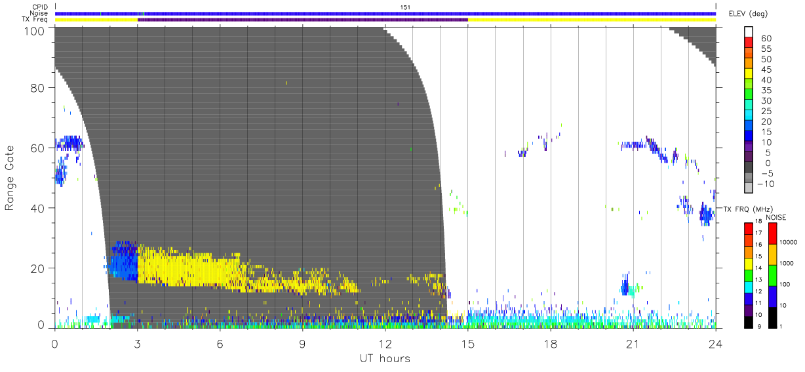Click the "1000" value on NOISE scale
Image resolution: width=805 pixels, height=372 pixels.
pos(787,263)
